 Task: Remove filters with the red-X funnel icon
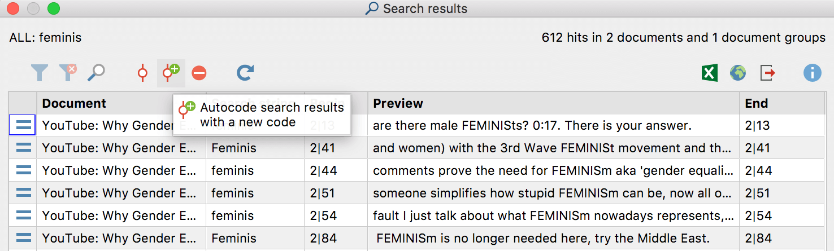coord(68,73)
